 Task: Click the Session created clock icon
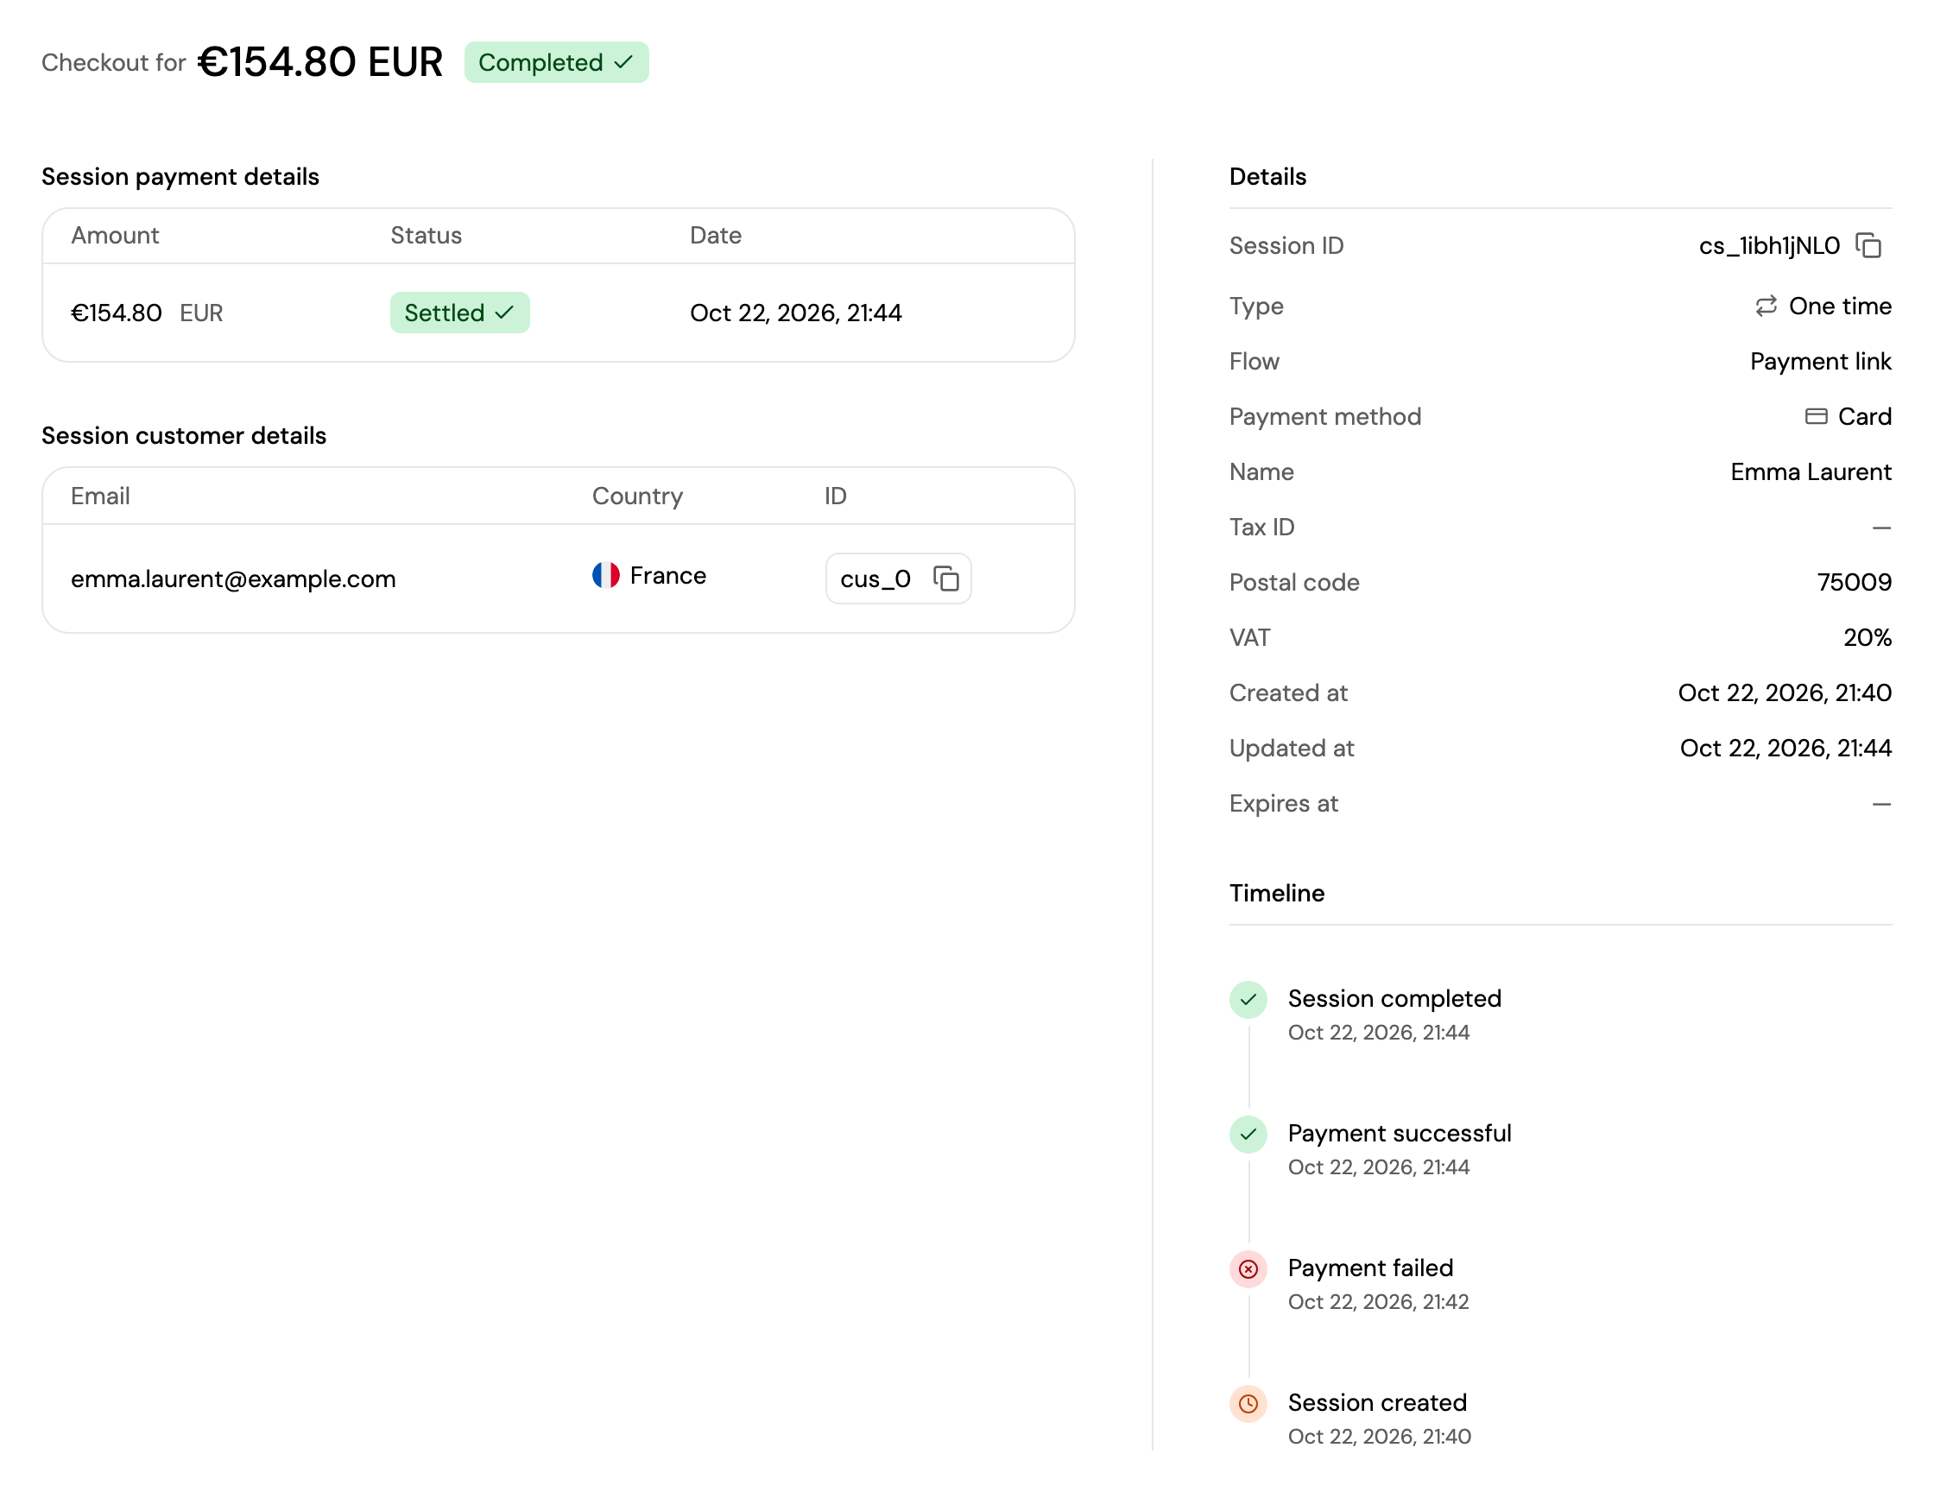pos(1248,1403)
